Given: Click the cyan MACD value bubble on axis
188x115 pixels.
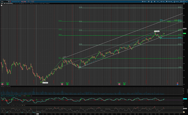Looking at the screenshot, I should coord(185,99).
